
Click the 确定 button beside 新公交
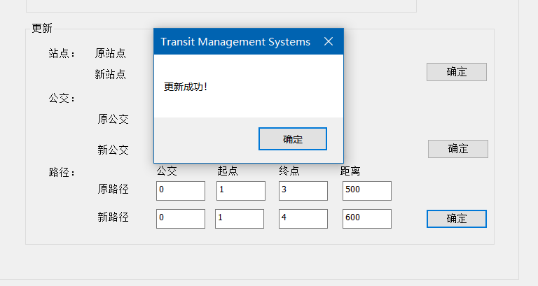pyautogui.click(x=457, y=149)
